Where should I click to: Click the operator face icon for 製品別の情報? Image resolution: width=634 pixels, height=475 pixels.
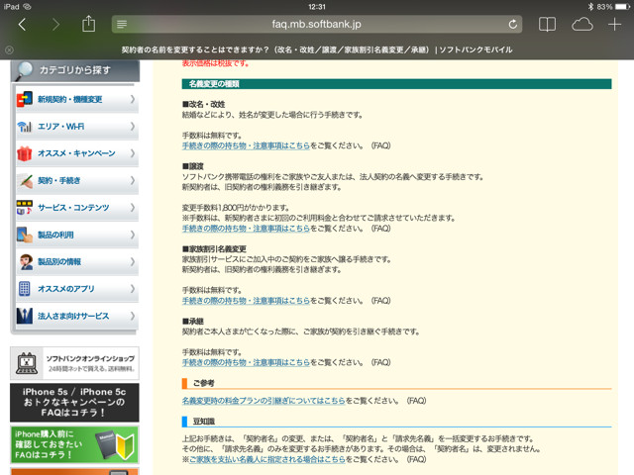tap(26, 261)
